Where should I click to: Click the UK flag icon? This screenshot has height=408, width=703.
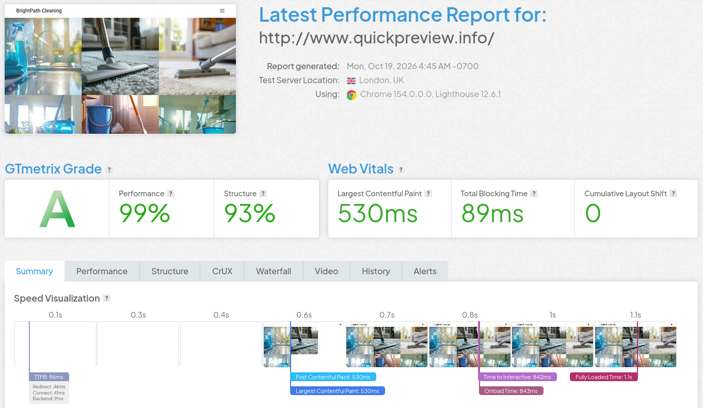tap(351, 81)
